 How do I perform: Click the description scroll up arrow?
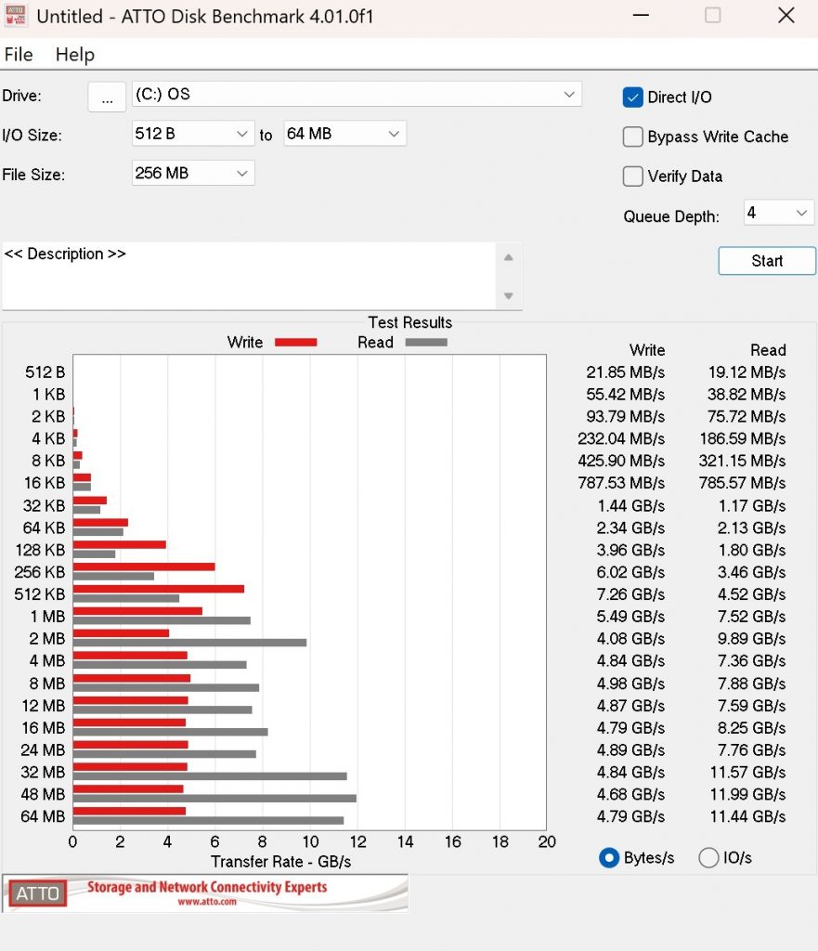click(508, 257)
